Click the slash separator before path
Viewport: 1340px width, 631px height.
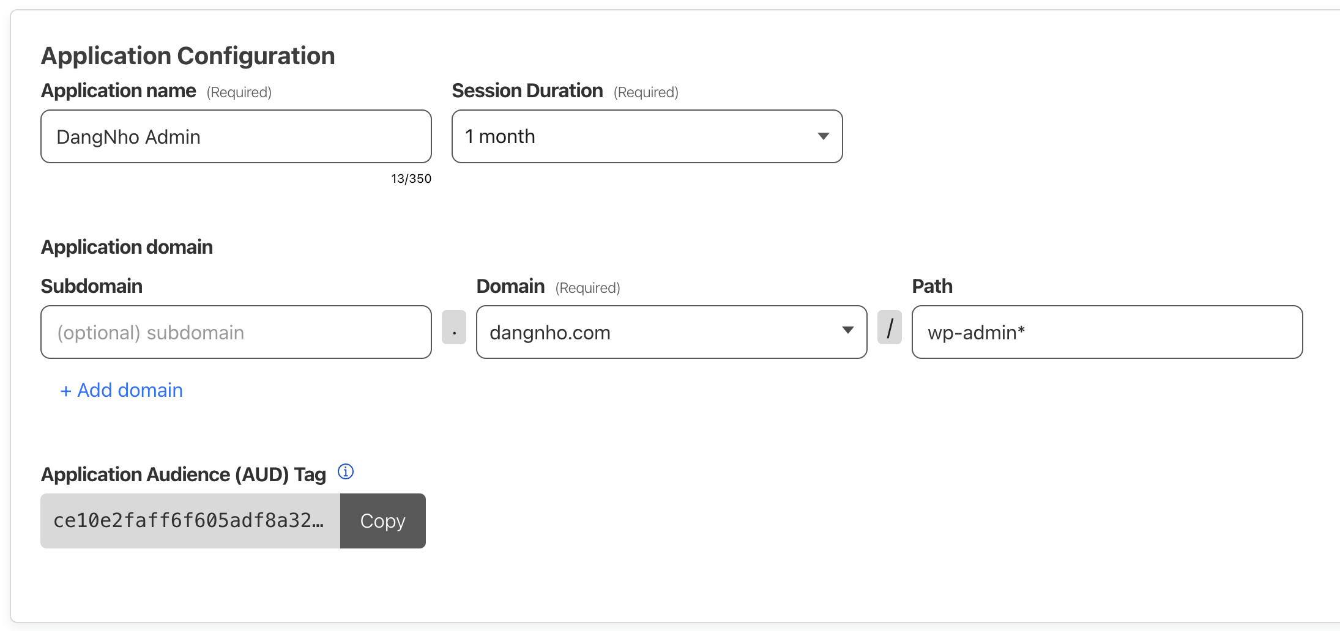coord(890,327)
